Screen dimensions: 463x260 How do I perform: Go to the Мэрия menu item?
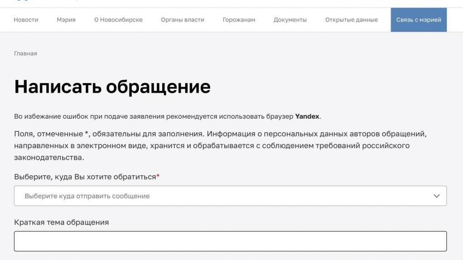[x=66, y=20]
